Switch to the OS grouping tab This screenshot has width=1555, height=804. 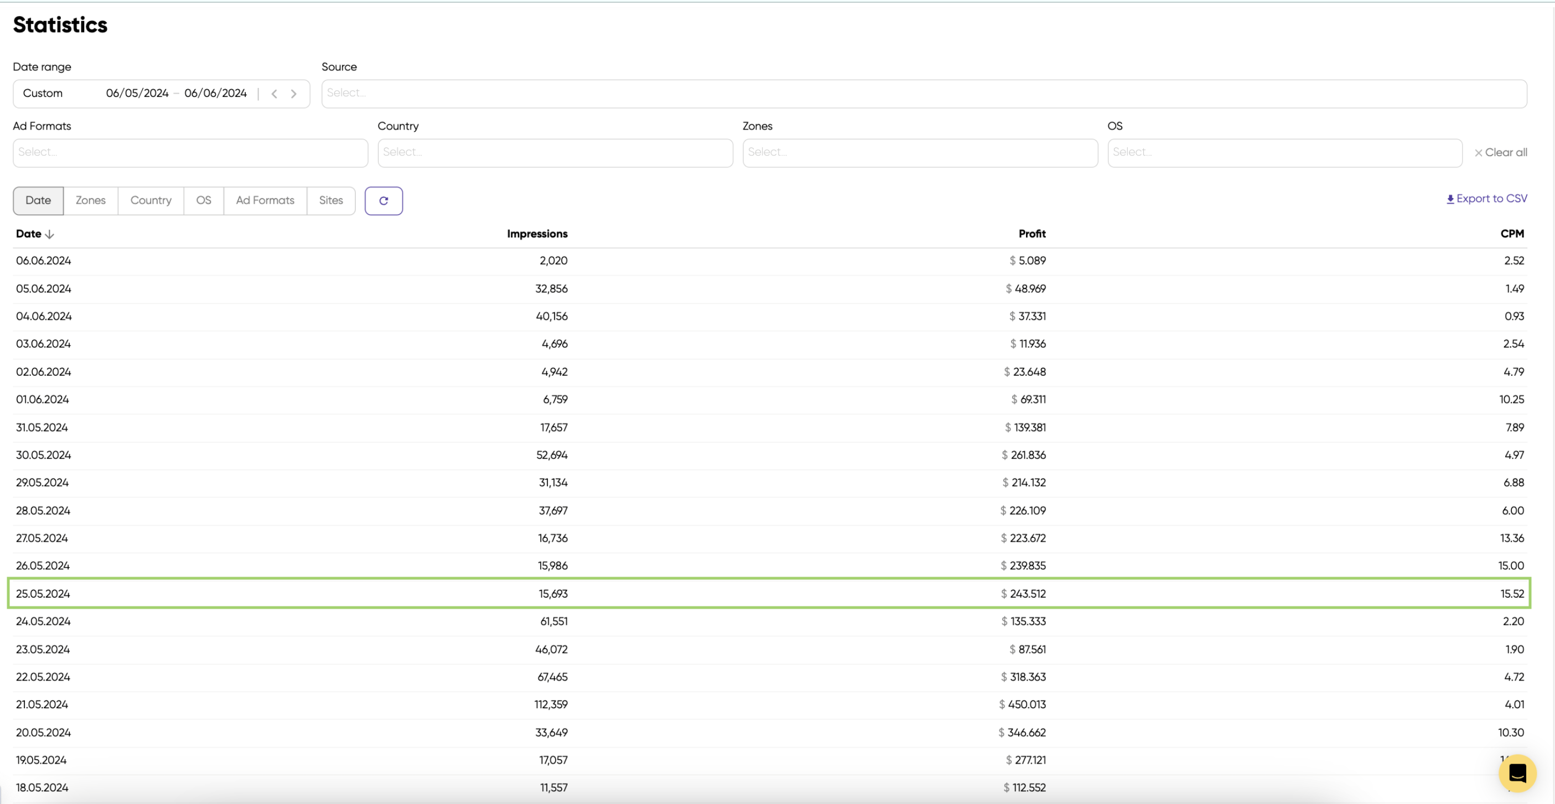point(204,200)
